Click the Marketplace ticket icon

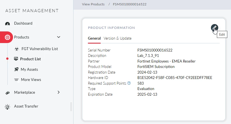[8, 93]
